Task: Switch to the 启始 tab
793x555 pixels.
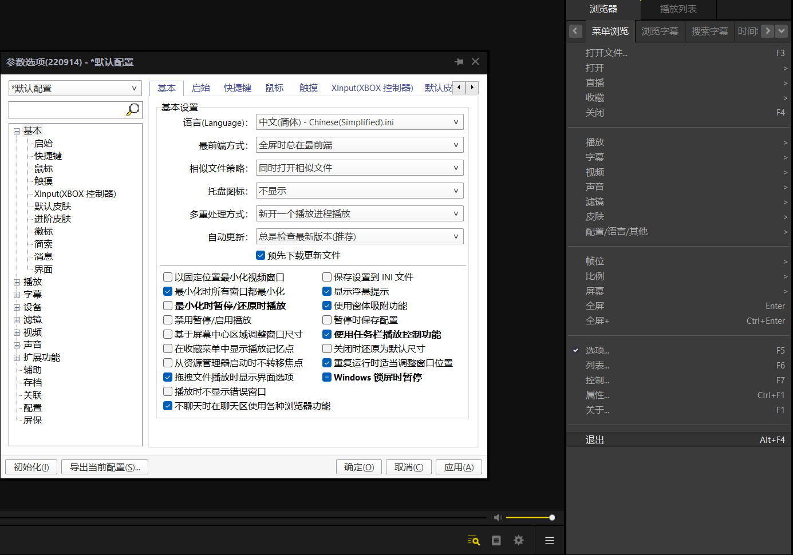Action: (200, 88)
